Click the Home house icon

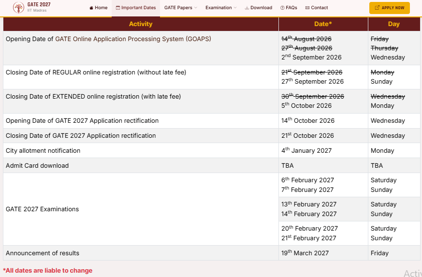91,8
